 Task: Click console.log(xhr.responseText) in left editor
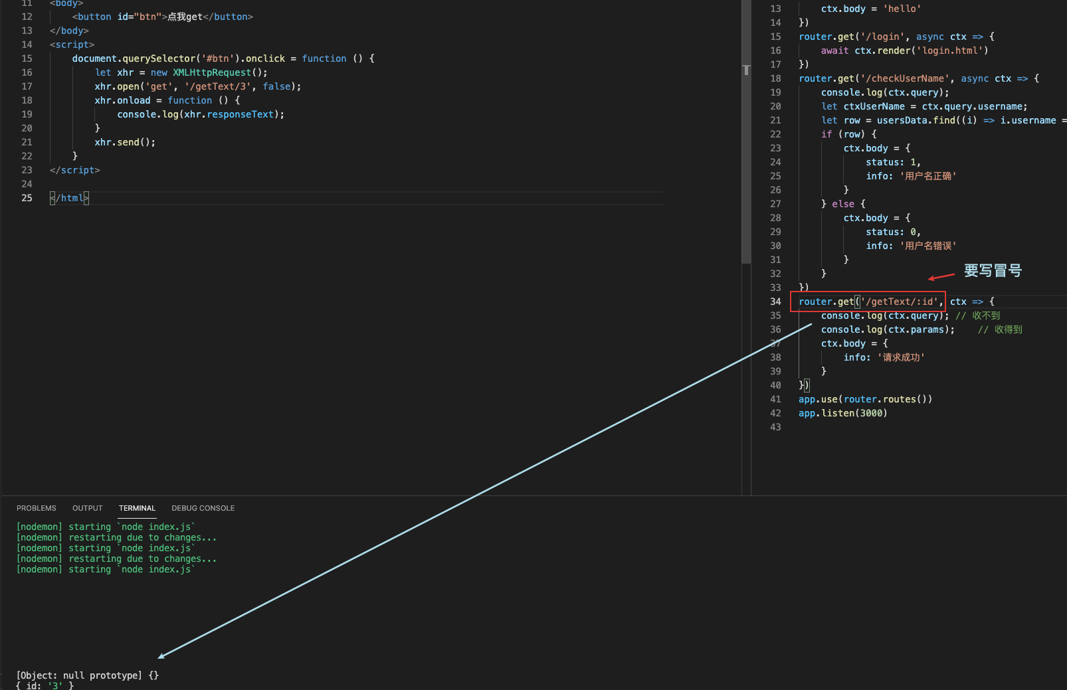pos(201,114)
